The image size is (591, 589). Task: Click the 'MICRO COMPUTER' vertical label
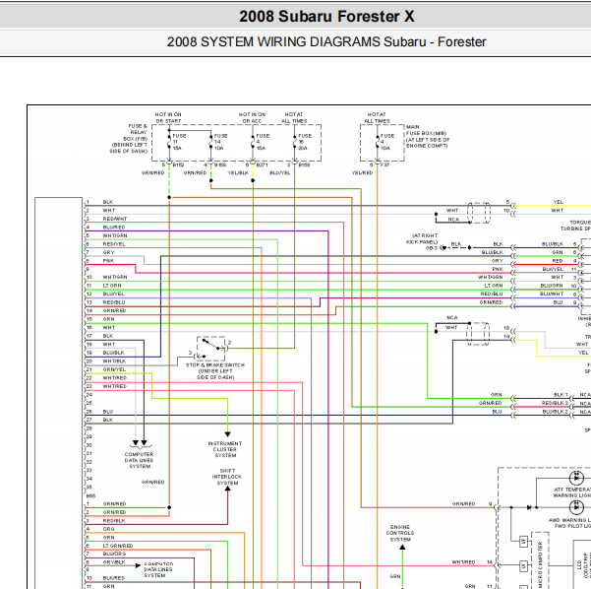click(540, 564)
